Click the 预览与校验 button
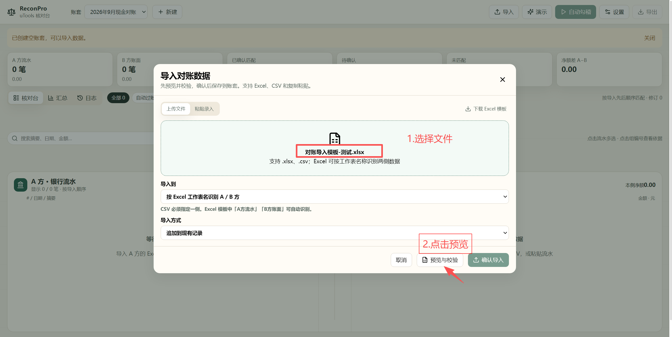This screenshot has width=672, height=337. (x=440, y=260)
